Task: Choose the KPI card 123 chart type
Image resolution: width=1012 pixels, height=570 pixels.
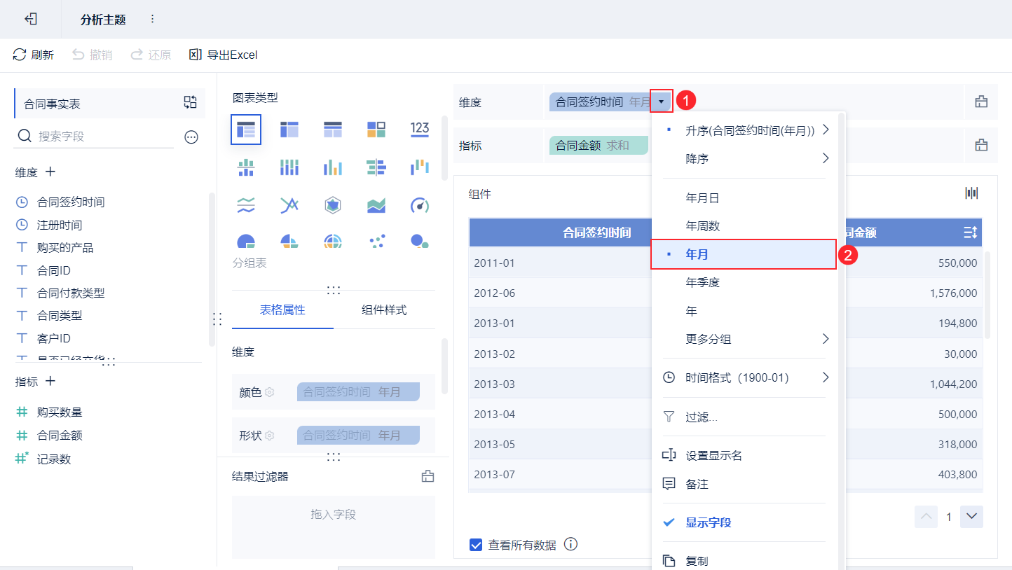Action: coord(419,129)
